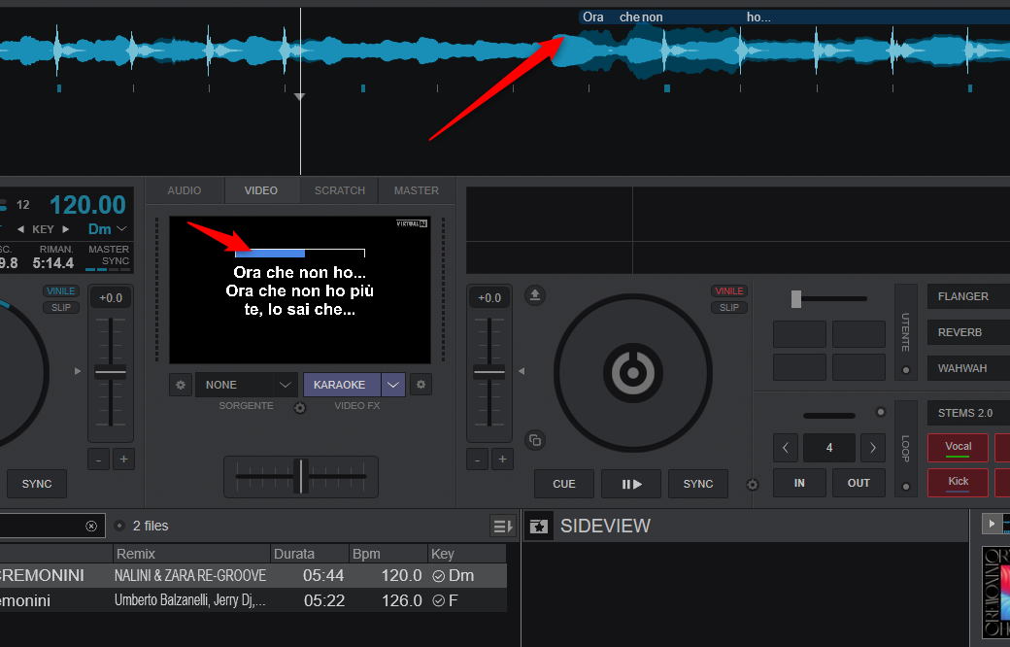Open the MASTER tab
1010x647 pixels.
(416, 190)
